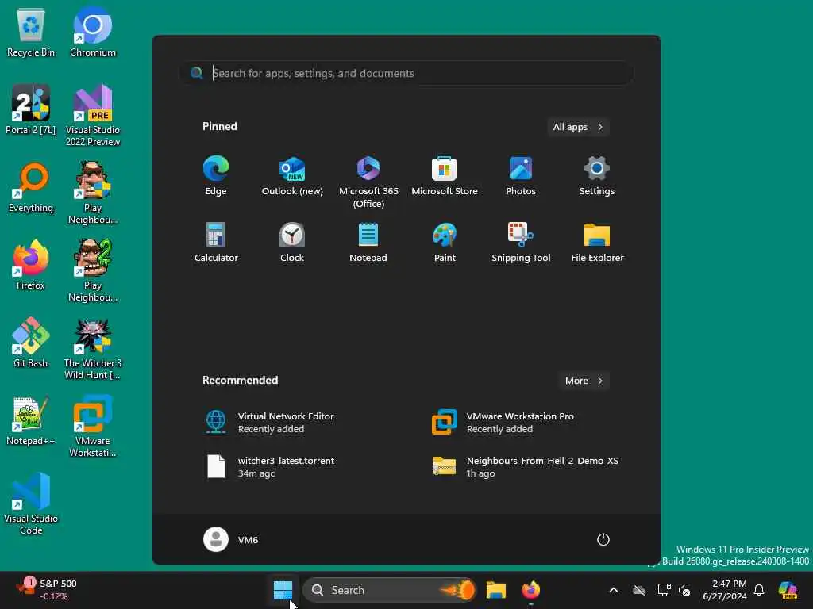The width and height of the screenshot is (813, 609).
Task: Click the taskbar Search box
Action: [389, 590]
